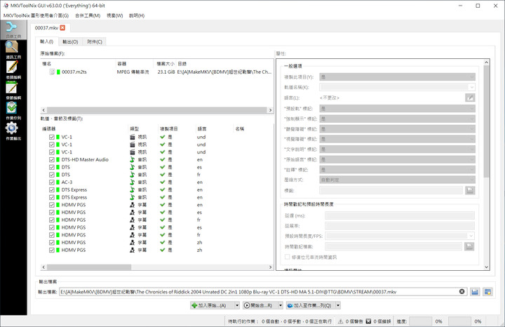Click the current job progress bar
The height and width of the screenshot is (327, 505).
[x=420, y=321]
